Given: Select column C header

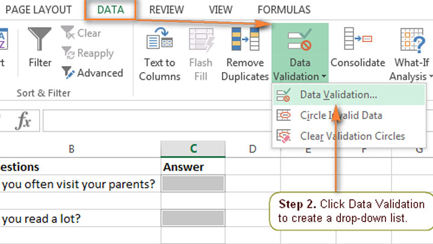Looking at the screenshot, I should pyautogui.click(x=194, y=148).
